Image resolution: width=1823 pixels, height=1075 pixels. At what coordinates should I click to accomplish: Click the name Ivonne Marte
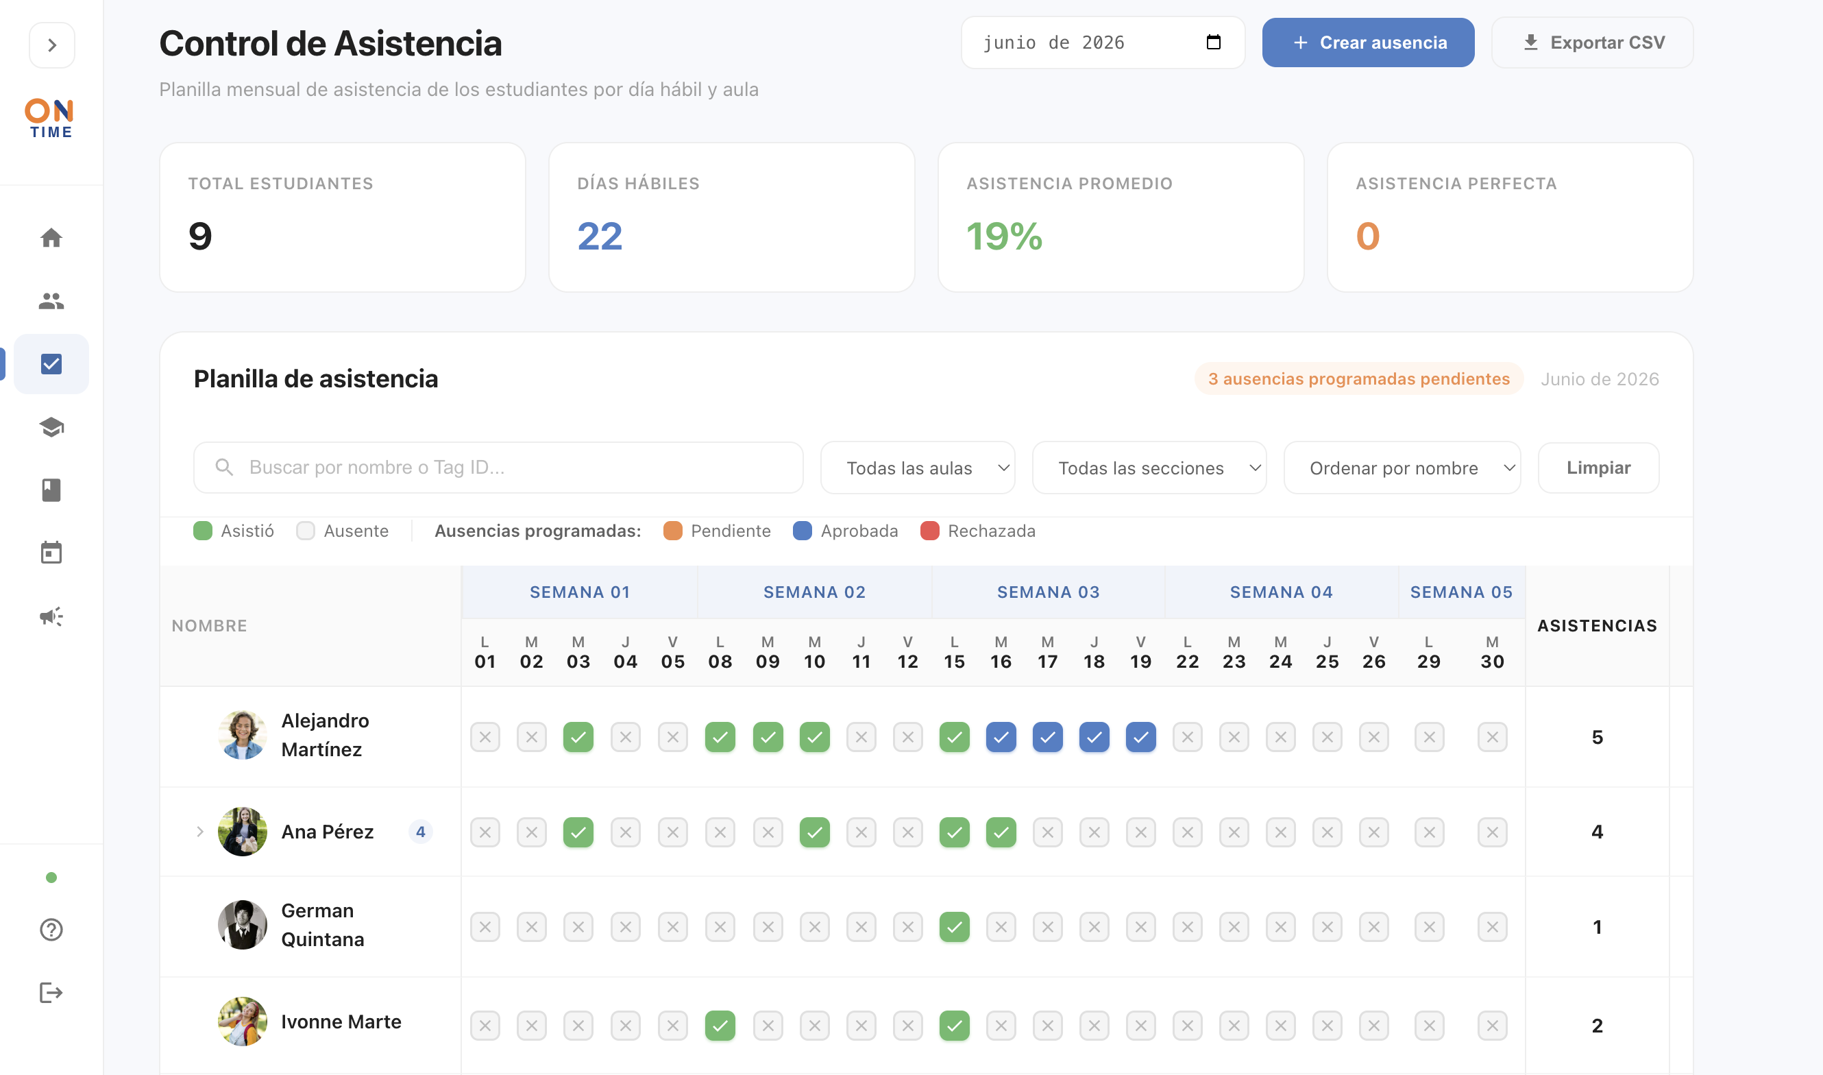point(341,1022)
